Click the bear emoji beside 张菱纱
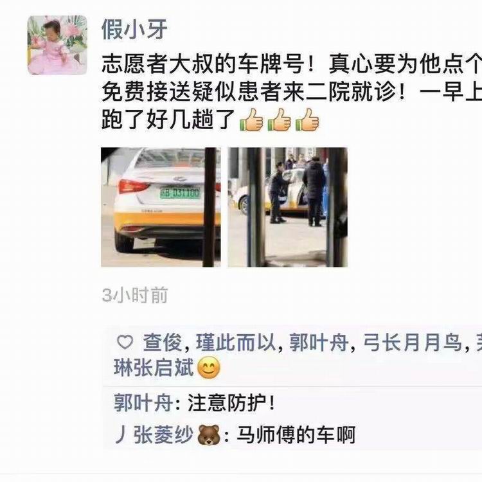Viewport: 482px width, 482px height. point(210,435)
